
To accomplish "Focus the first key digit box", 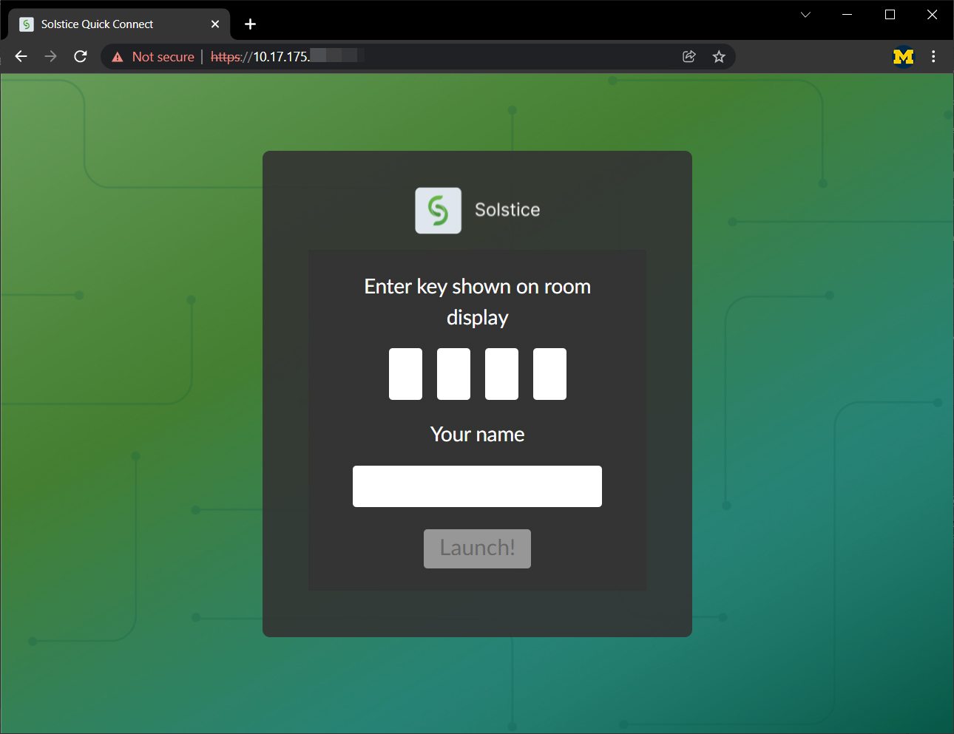I will click(405, 374).
